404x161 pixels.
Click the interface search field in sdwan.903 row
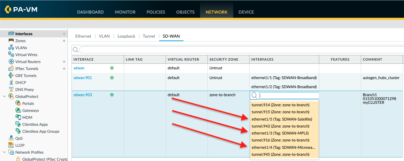pos(288,95)
